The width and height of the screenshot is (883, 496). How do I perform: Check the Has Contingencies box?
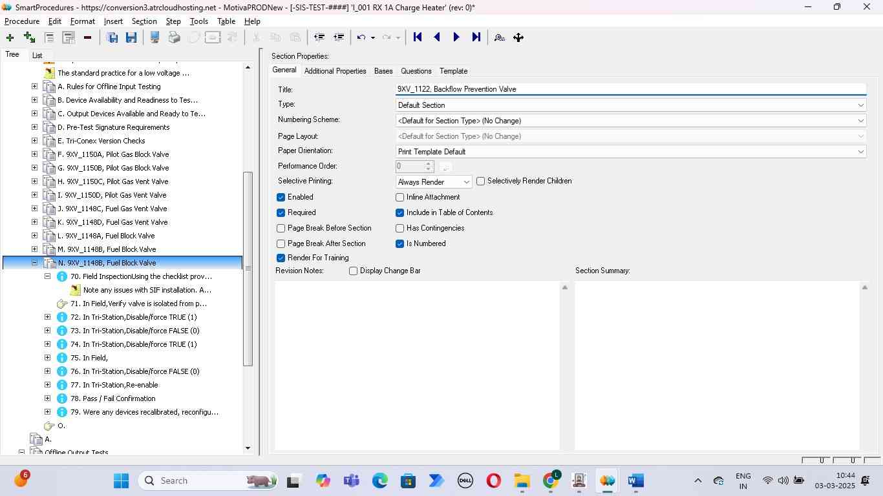(399, 228)
